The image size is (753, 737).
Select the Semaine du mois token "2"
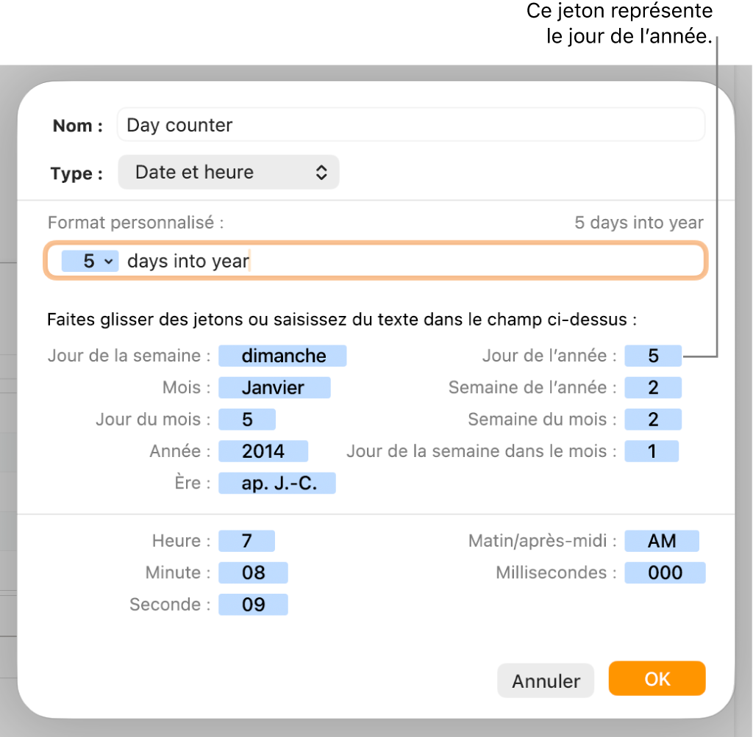[x=653, y=420]
